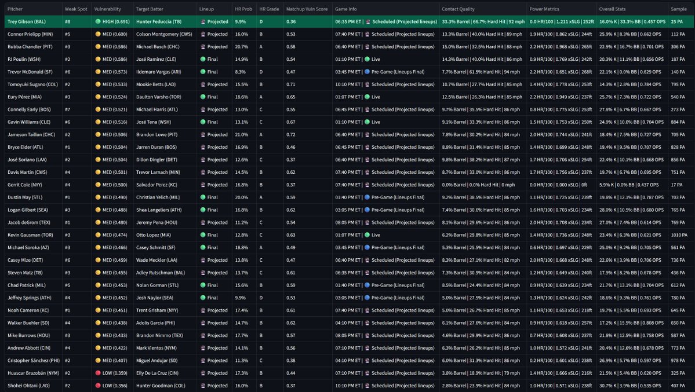Select pitcher Shohei Ohtani (LAD)
The height and width of the screenshot is (392, 695).
[x=29, y=386]
